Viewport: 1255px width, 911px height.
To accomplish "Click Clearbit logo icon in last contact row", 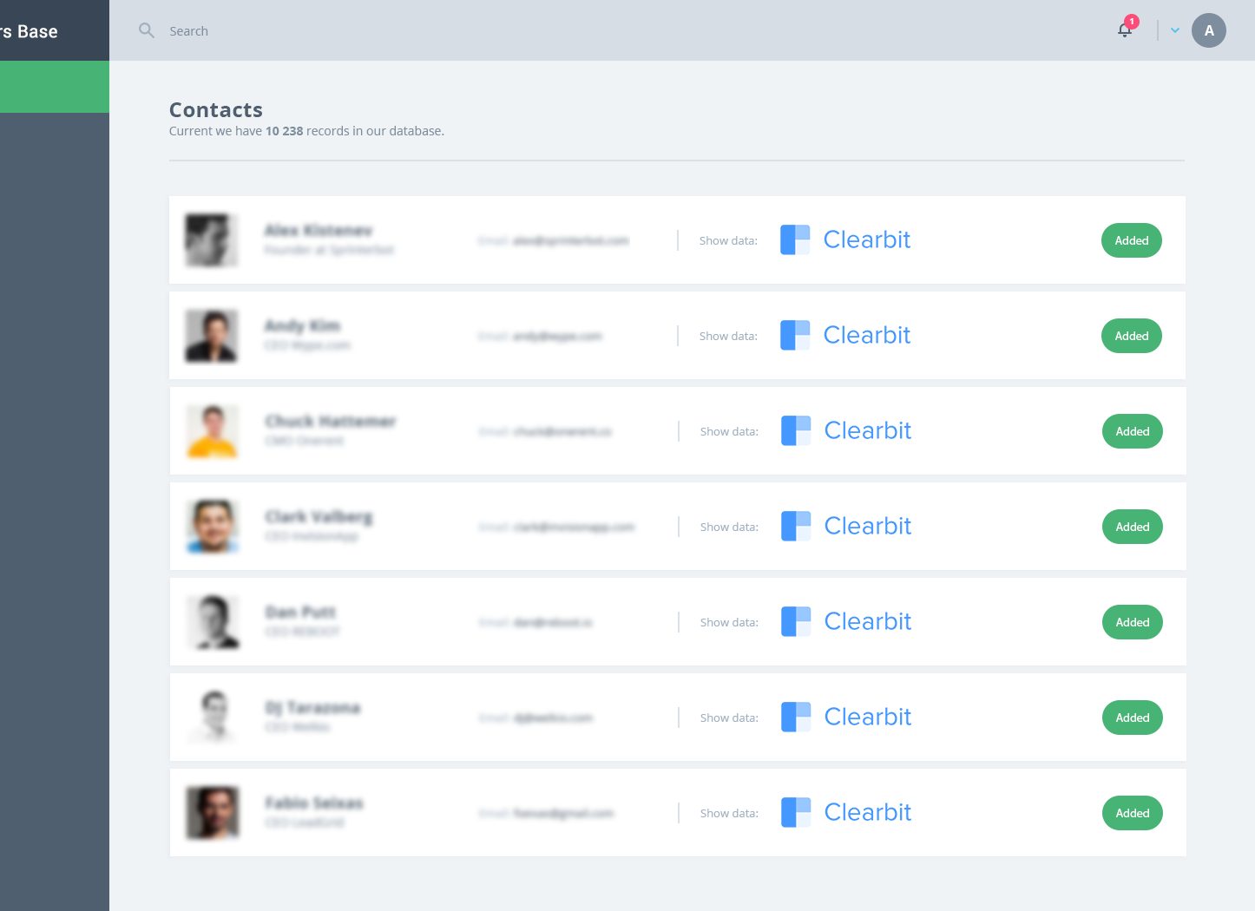I will [x=796, y=812].
